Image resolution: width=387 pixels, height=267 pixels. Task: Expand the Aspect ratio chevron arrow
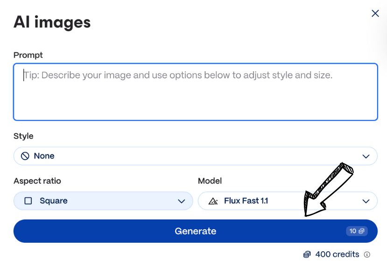point(182,201)
